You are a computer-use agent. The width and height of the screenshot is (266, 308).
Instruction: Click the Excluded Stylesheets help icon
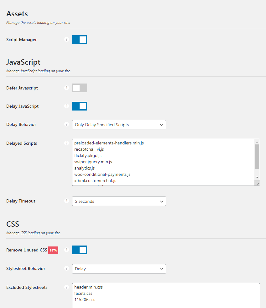(66, 287)
